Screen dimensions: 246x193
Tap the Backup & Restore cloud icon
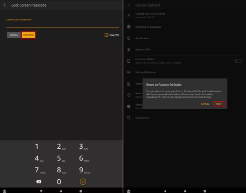(x=129, y=72)
